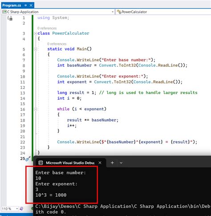This screenshot has height=216, width=211.
Task: Open the PowerCalculator type navigation dropdown
Action: click(x=163, y=12)
